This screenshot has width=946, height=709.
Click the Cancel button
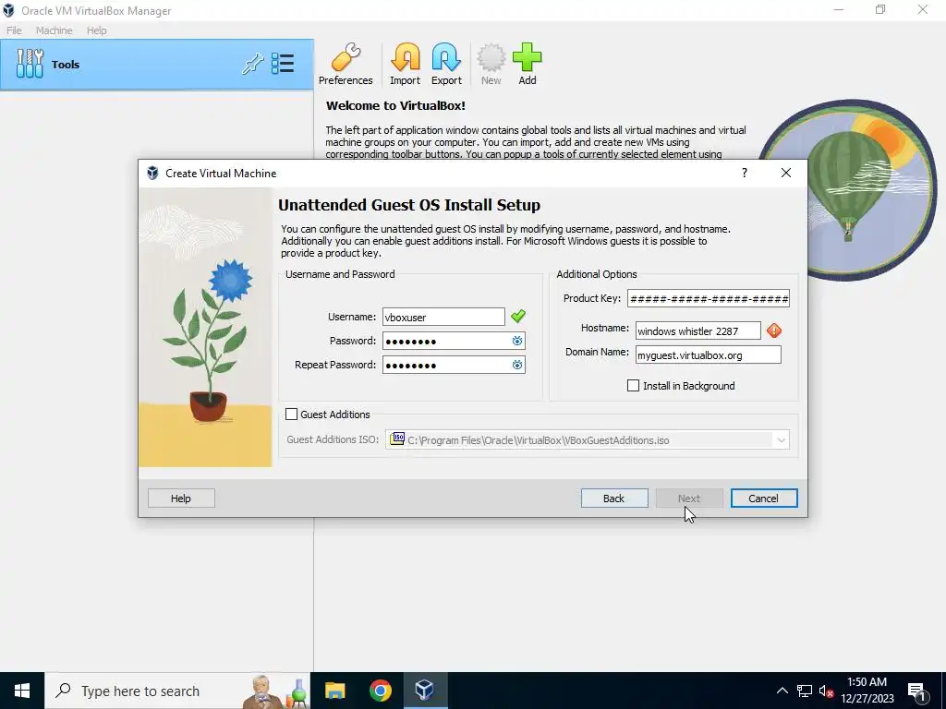tap(764, 498)
